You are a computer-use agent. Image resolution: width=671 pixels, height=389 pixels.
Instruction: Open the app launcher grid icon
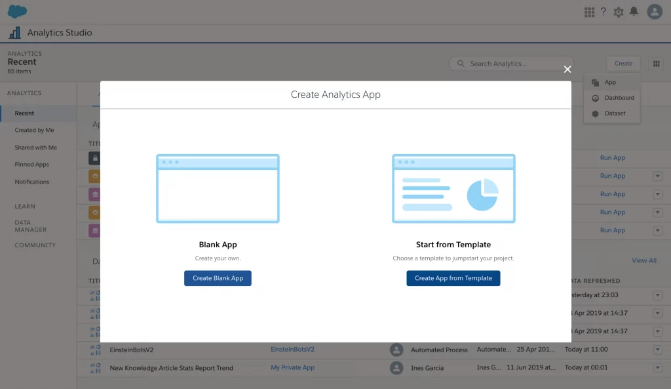click(589, 12)
